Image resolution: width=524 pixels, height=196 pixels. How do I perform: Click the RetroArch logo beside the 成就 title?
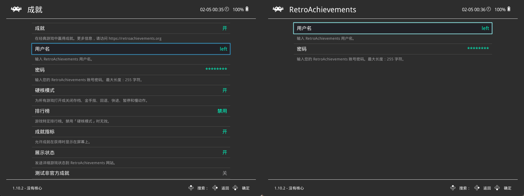click(x=16, y=10)
